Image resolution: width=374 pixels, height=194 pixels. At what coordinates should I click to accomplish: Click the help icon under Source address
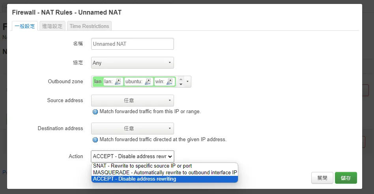click(x=95, y=112)
